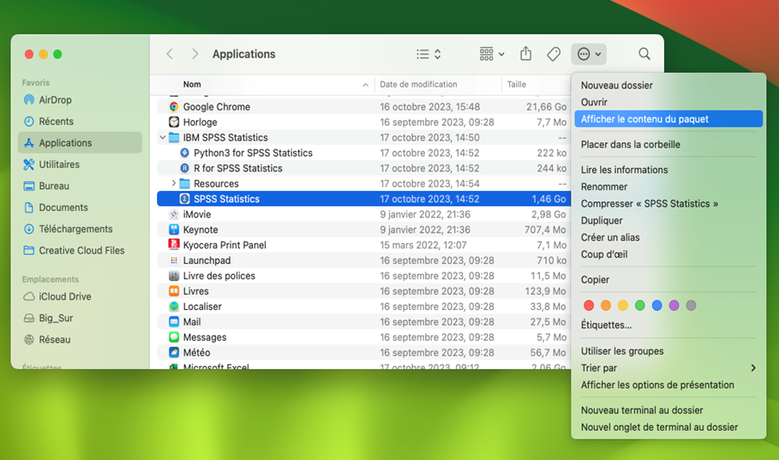Expand the Resources folder

pyautogui.click(x=174, y=183)
